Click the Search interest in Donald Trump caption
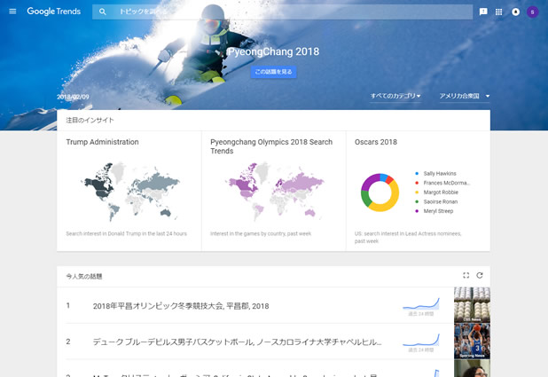 coord(127,233)
